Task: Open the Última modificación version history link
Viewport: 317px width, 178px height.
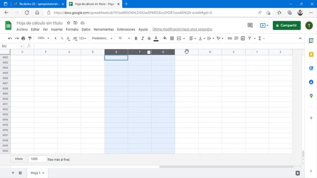Action: [x=182, y=29]
